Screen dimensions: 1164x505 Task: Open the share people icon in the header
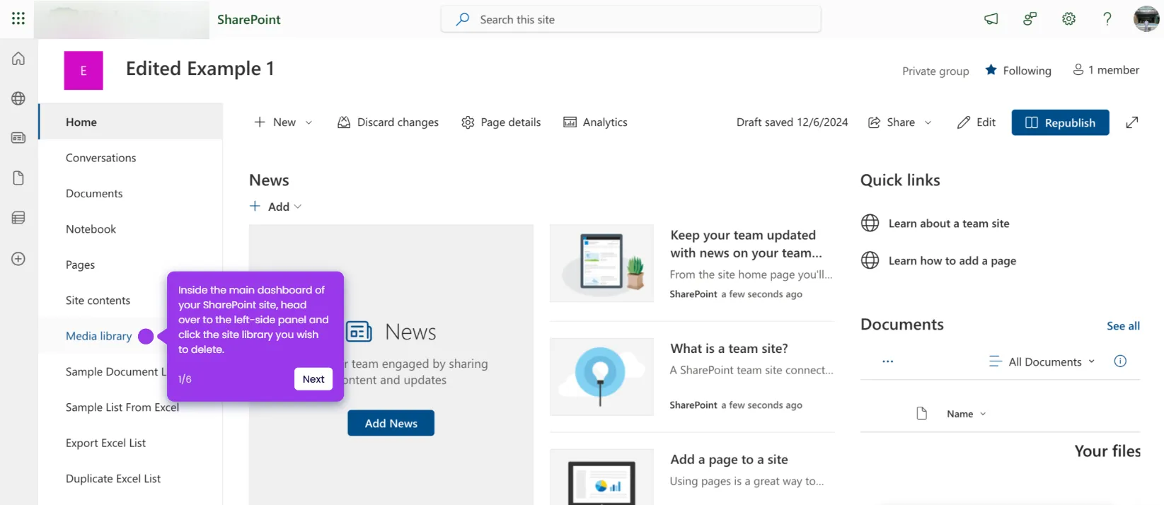(1030, 19)
